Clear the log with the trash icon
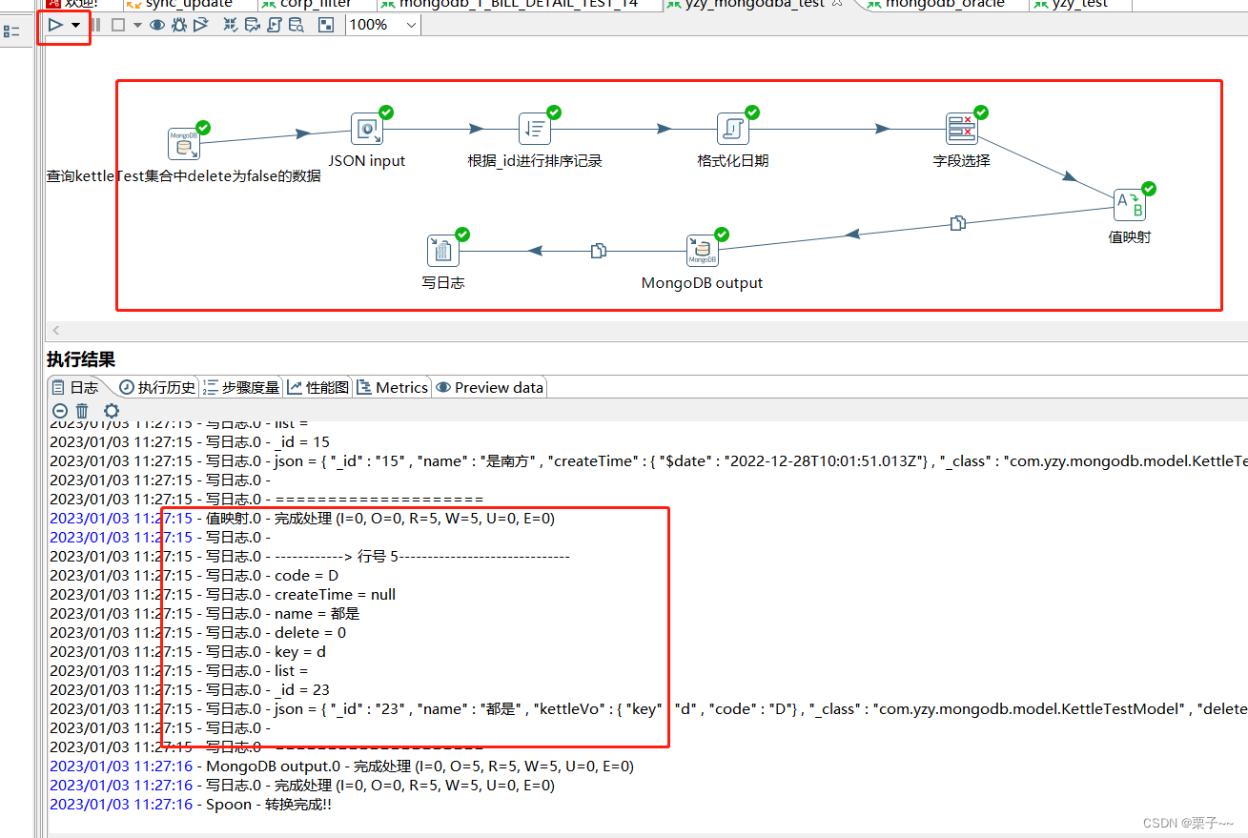The height and width of the screenshot is (838, 1248). tap(82, 411)
